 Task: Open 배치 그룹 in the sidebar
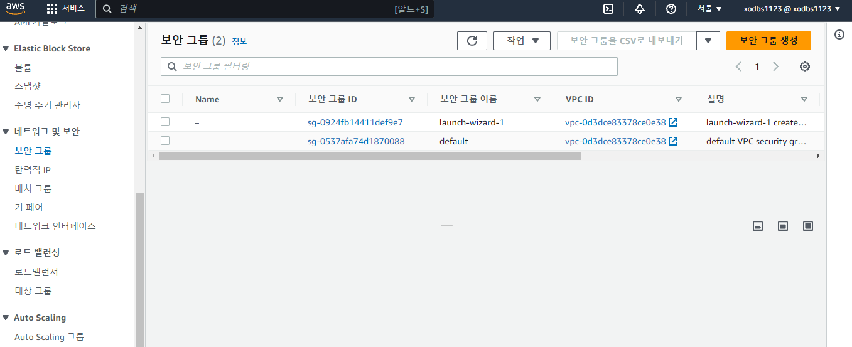click(x=33, y=188)
